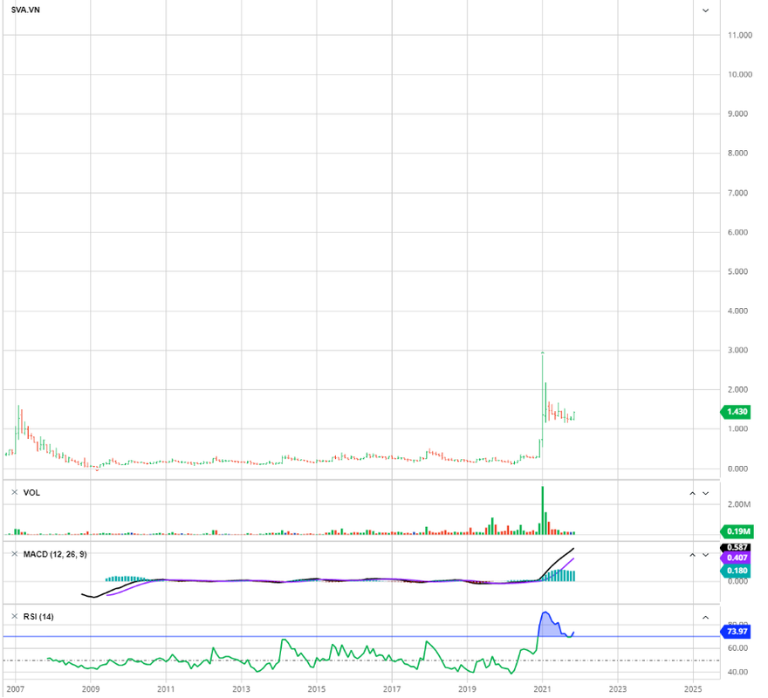
Task: Select the RSI (14) label
Action: (x=38, y=616)
